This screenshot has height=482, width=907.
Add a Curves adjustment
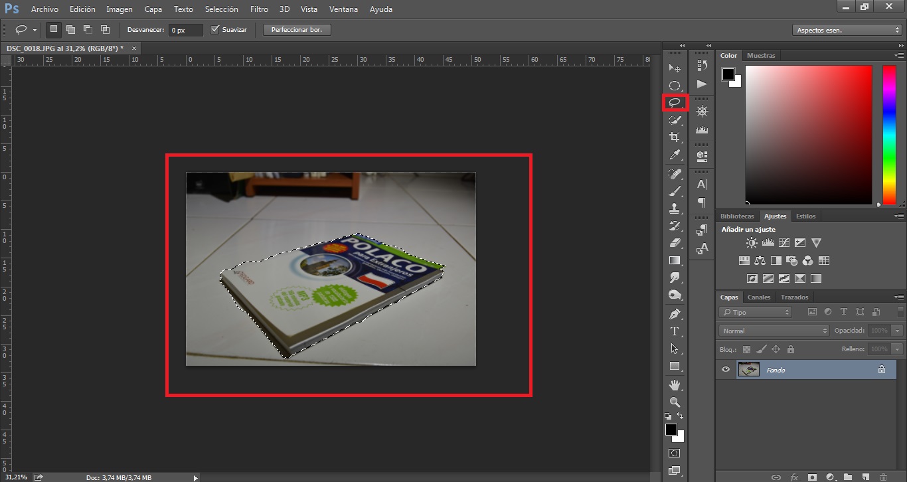(x=784, y=243)
